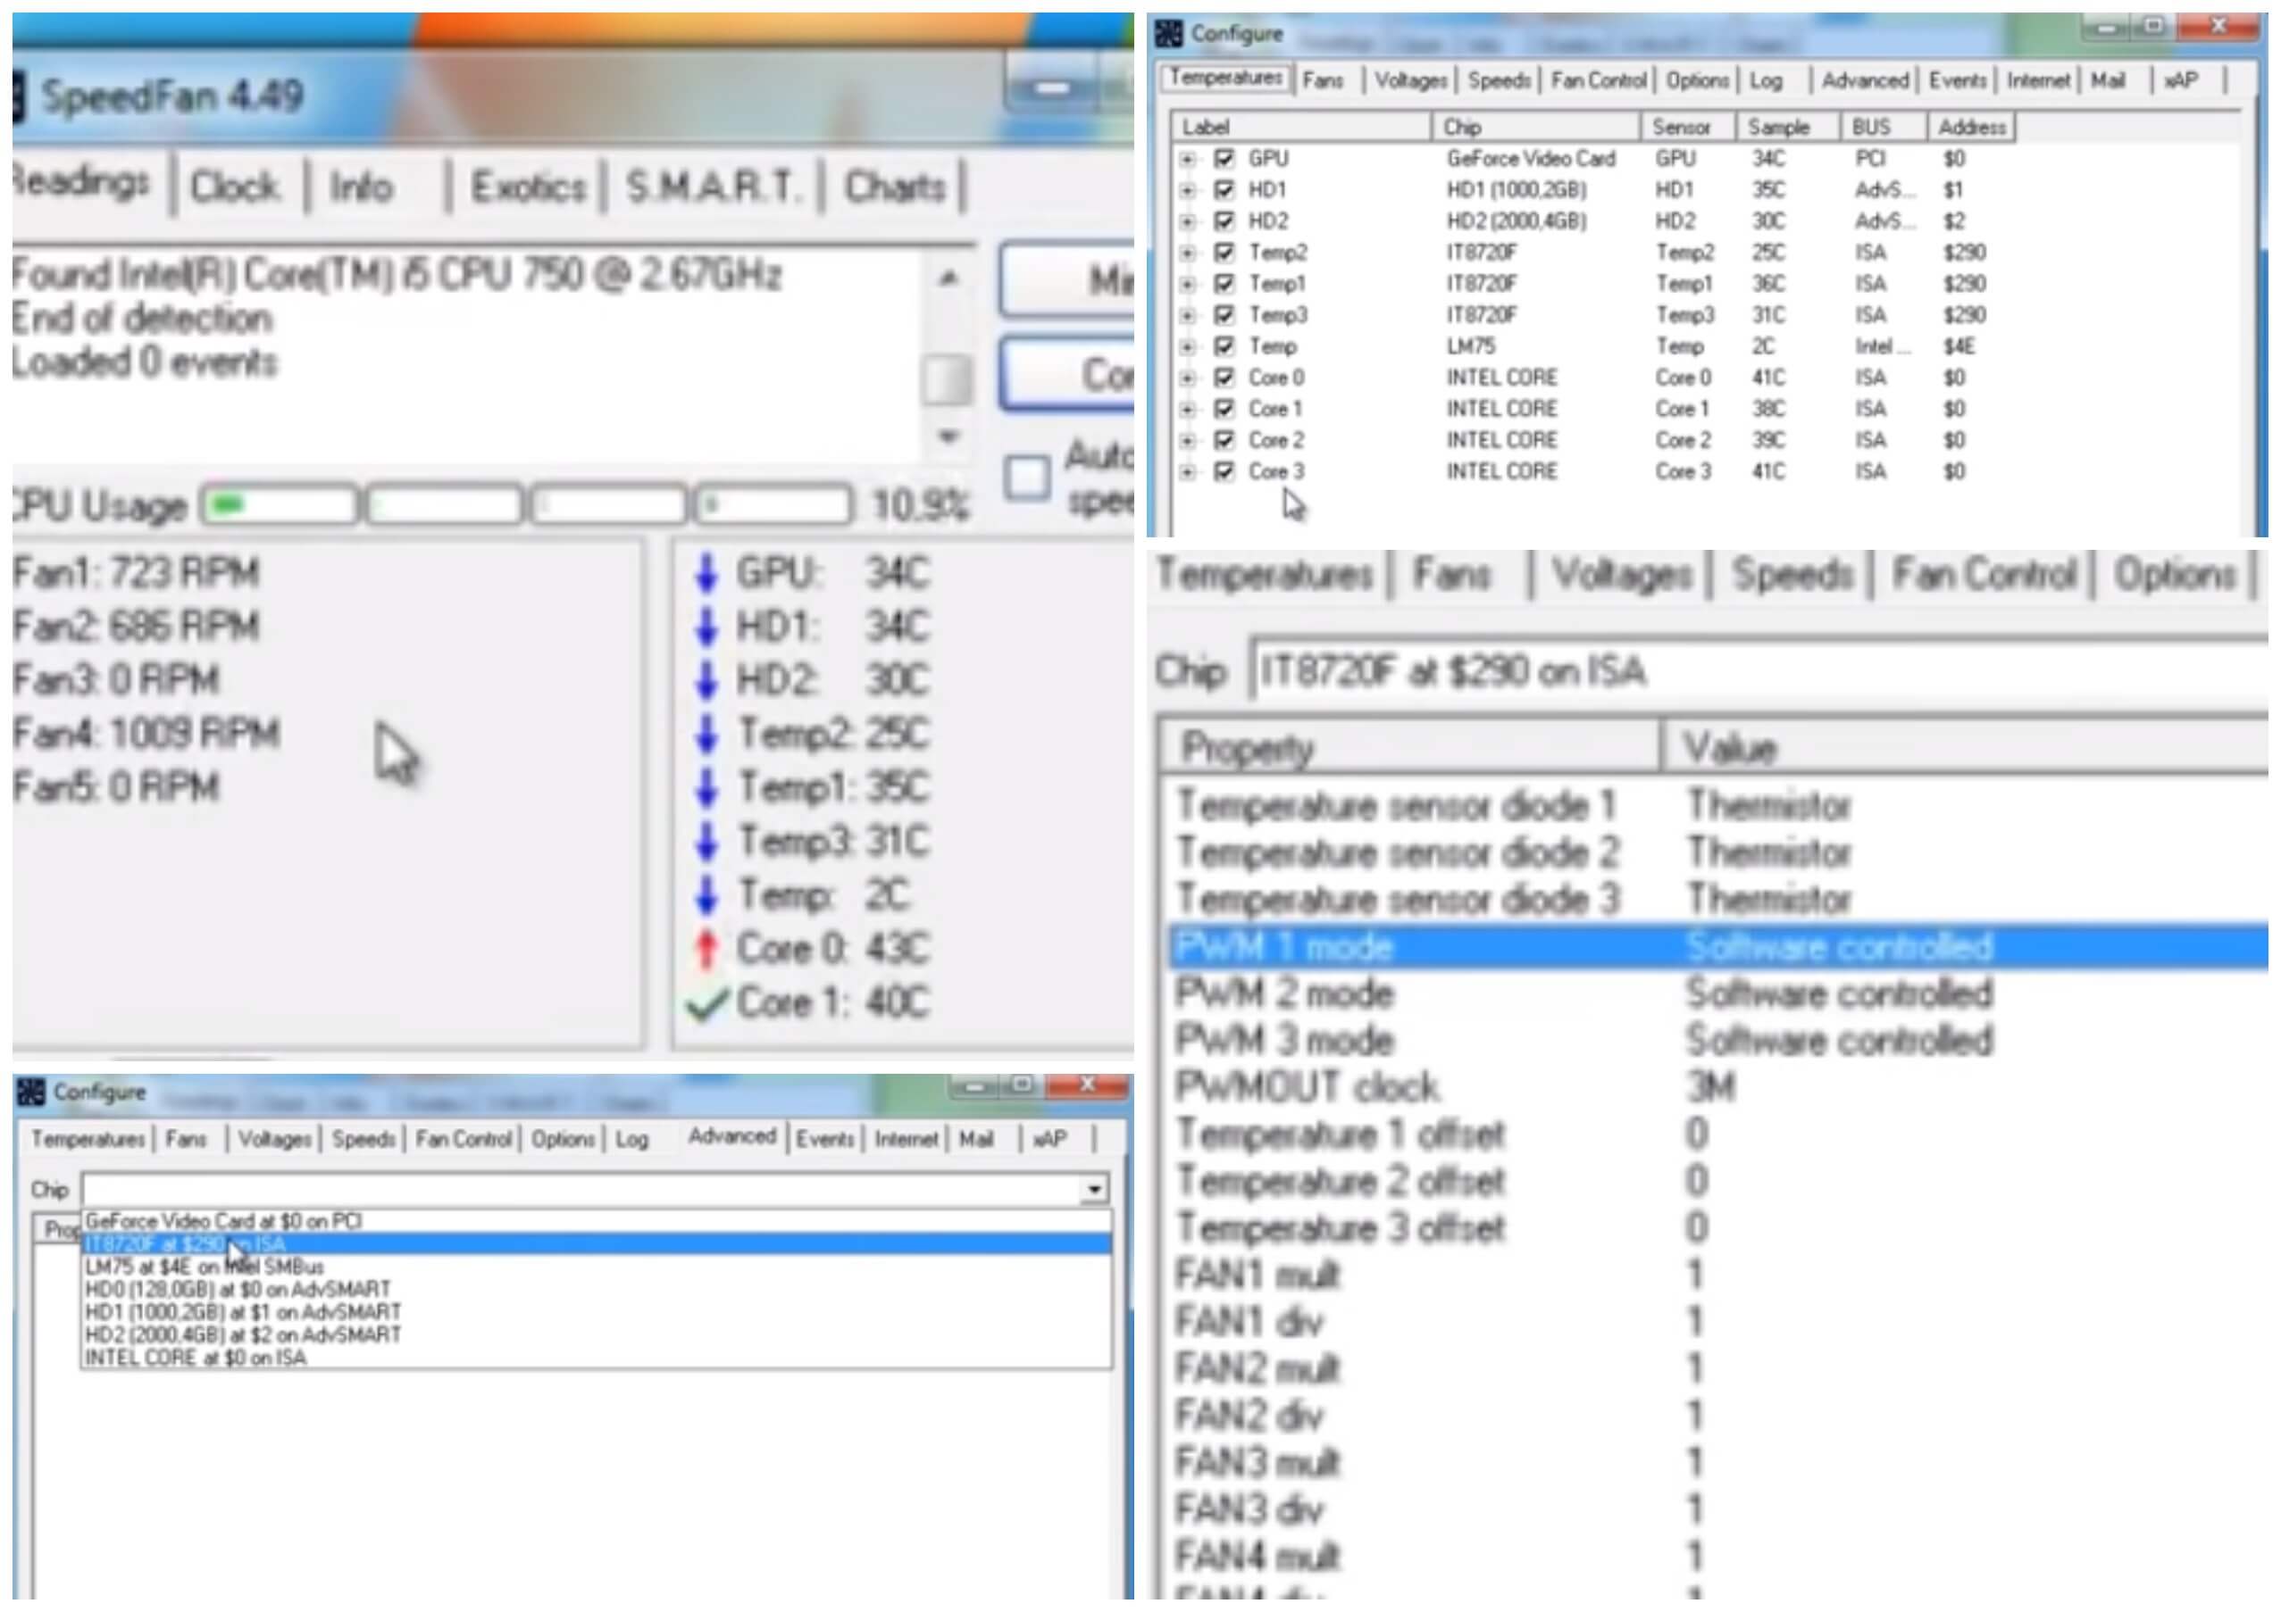Viewport: 2281px width, 1612px height.
Task: Select the Log tab above the sensor list
Action: [x=1766, y=80]
